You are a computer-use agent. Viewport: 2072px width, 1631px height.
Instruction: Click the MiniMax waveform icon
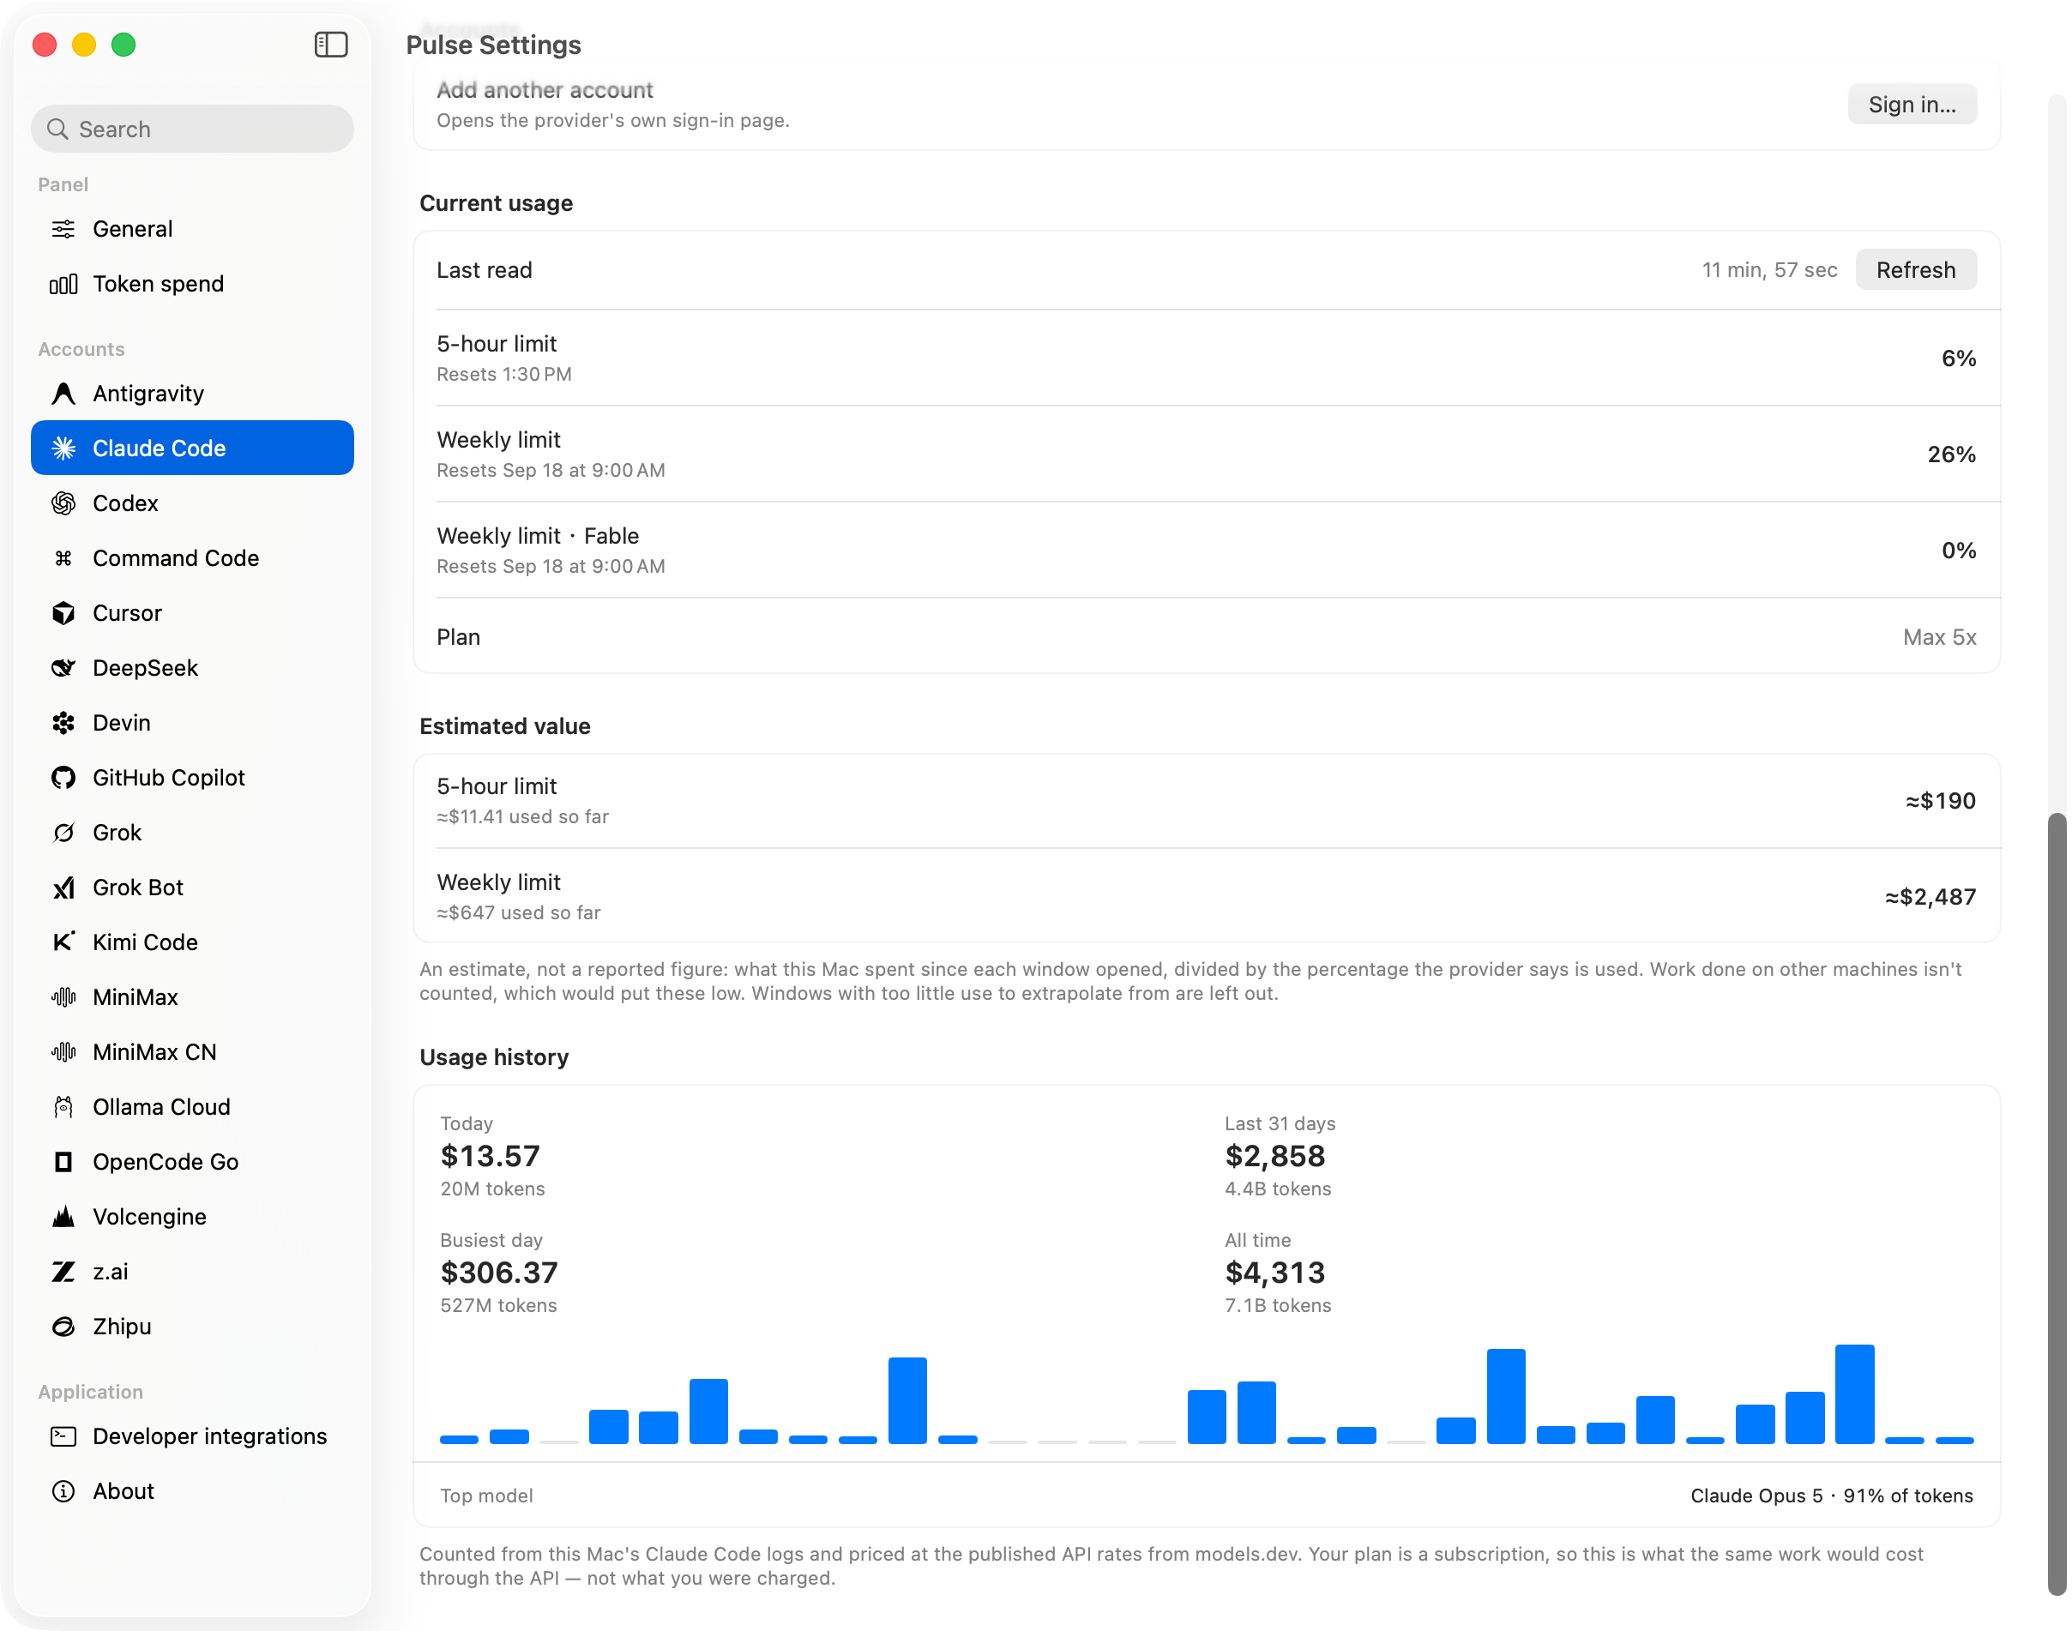(63, 997)
